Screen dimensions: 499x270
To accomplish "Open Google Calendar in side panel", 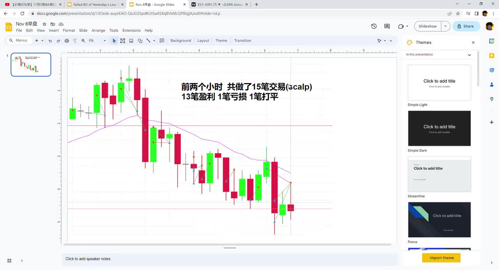I will click(492, 41).
